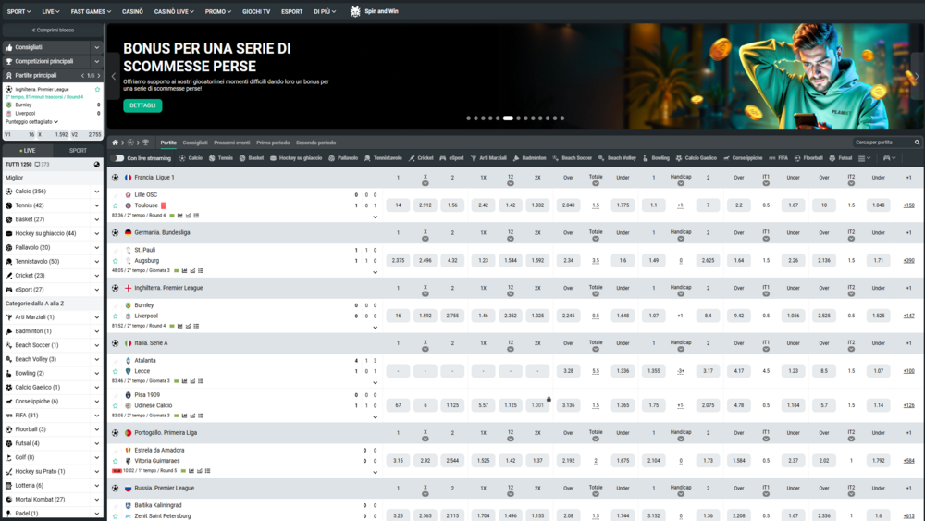Filter by Bowling in the sports bar

coord(656,158)
